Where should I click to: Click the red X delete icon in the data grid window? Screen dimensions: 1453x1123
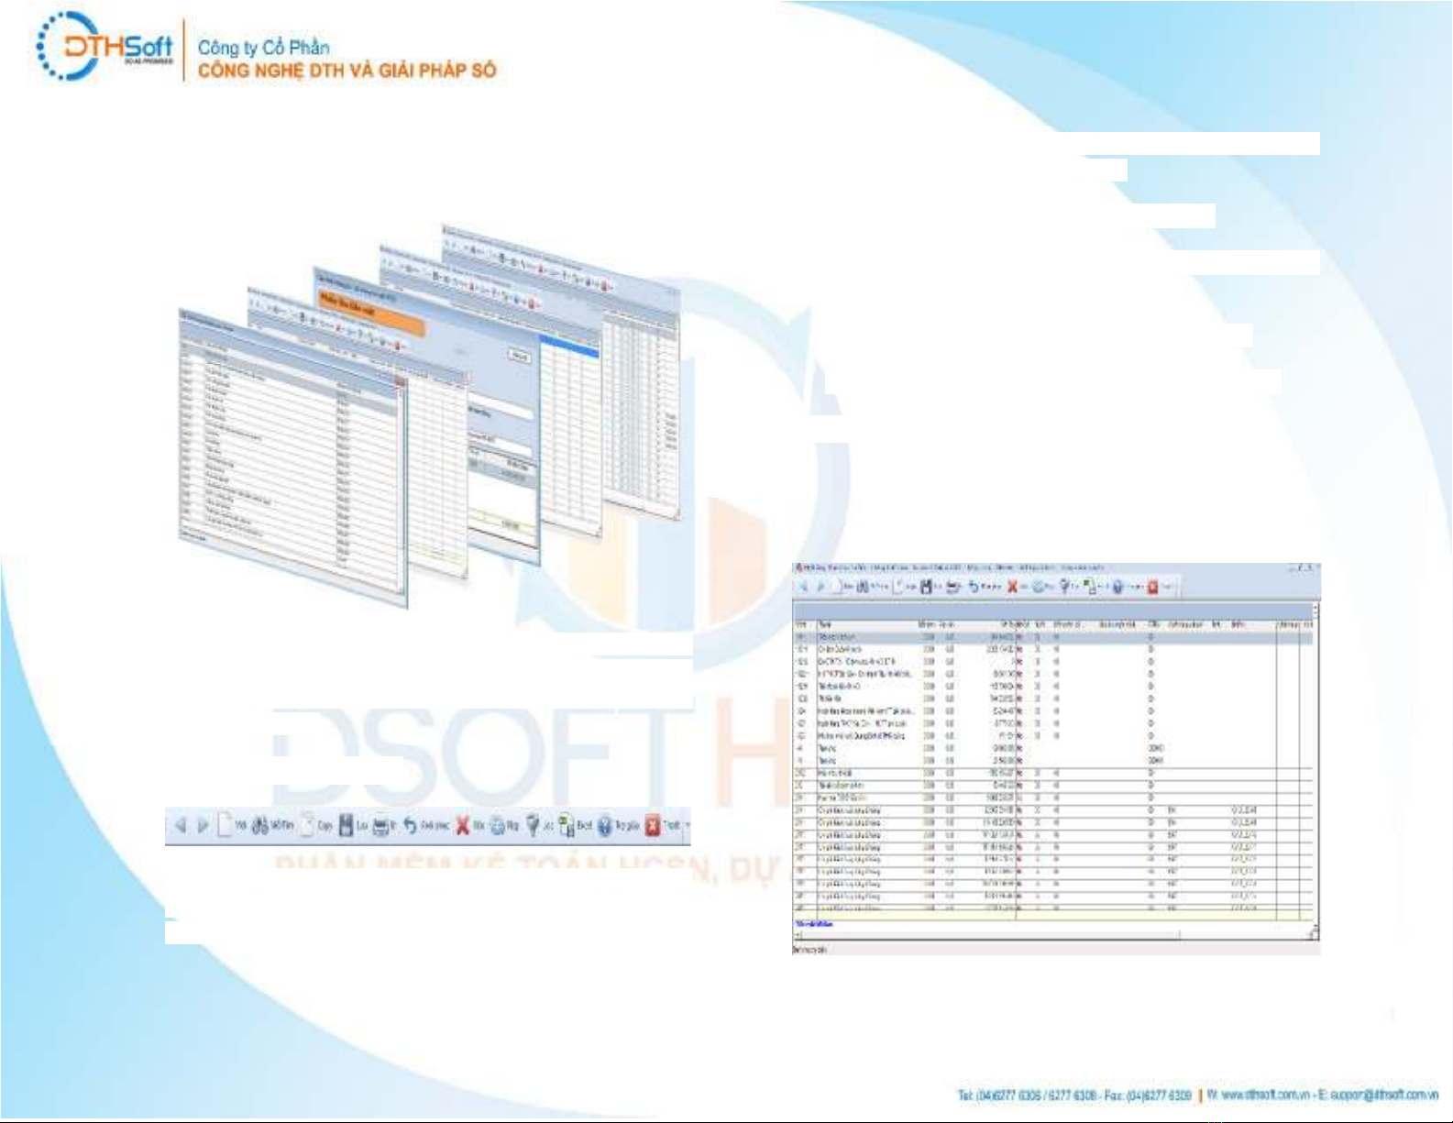point(1012,587)
